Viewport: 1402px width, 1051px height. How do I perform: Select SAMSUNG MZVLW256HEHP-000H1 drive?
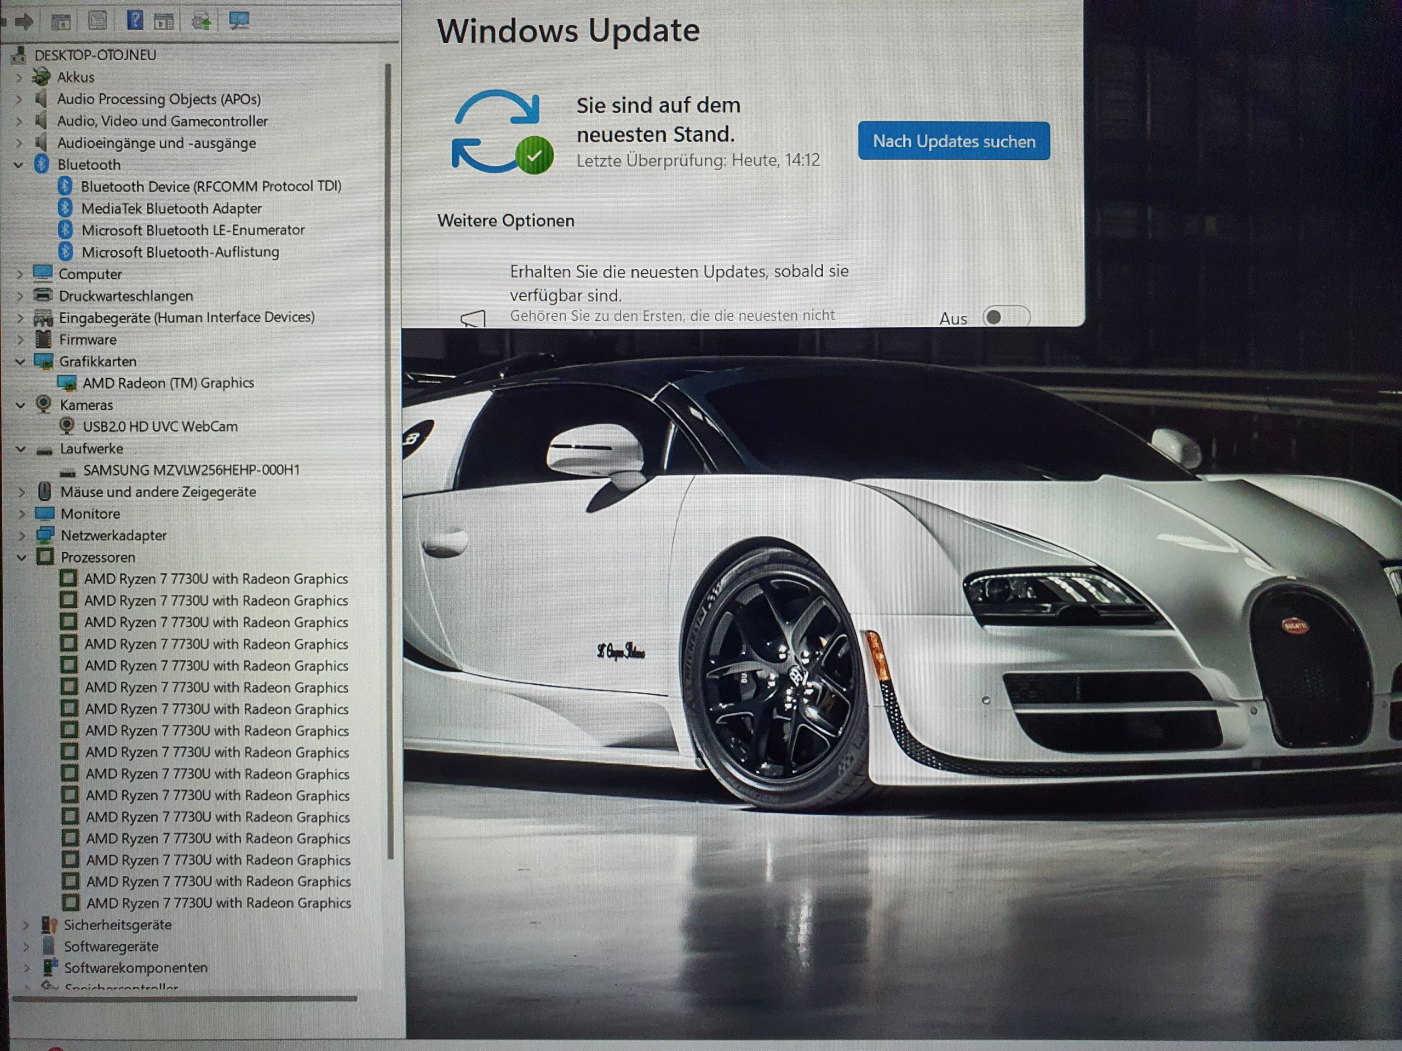pos(191,470)
